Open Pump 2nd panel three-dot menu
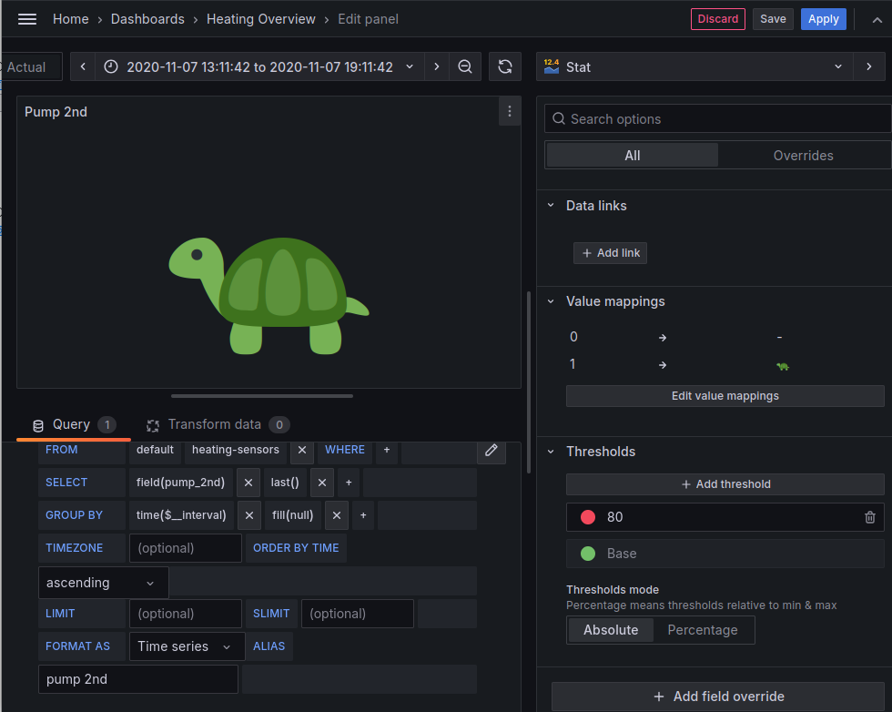The height and width of the screenshot is (712, 892). click(509, 112)
